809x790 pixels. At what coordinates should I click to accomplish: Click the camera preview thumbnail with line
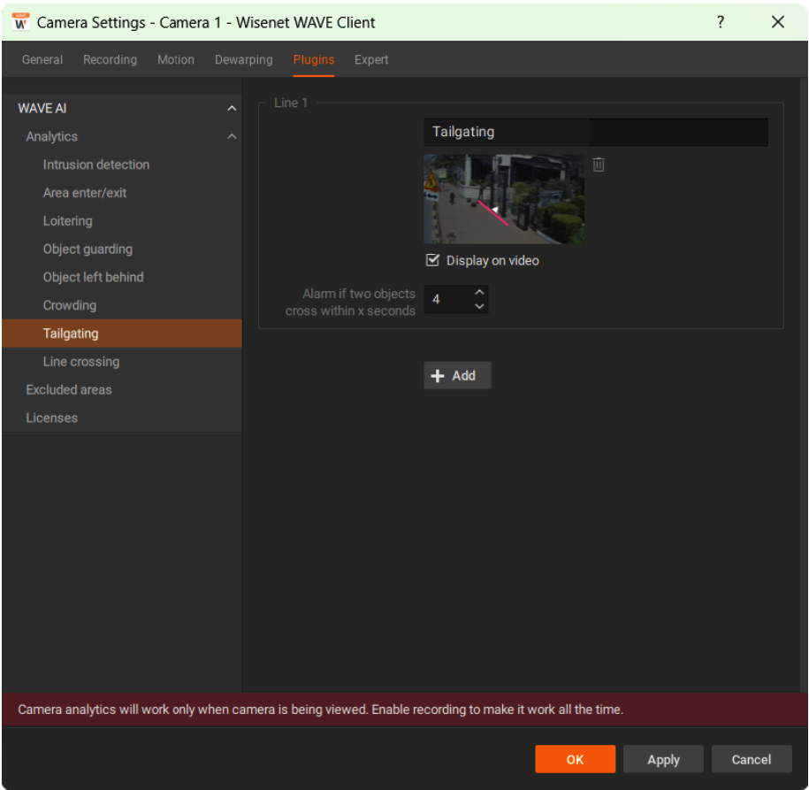pyautogui.click(x=504, y=199)
